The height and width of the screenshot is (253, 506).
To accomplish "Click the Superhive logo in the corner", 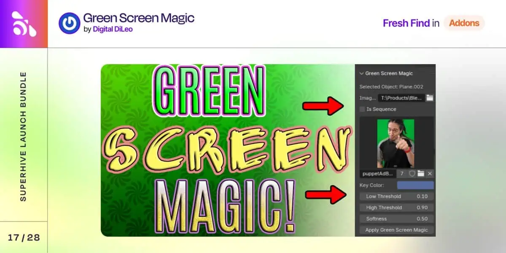I will tap(24, 24).
